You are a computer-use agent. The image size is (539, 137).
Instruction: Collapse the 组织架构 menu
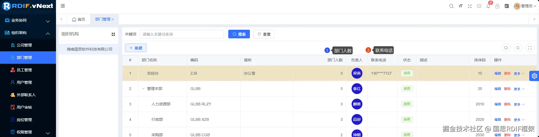(28, 33)
